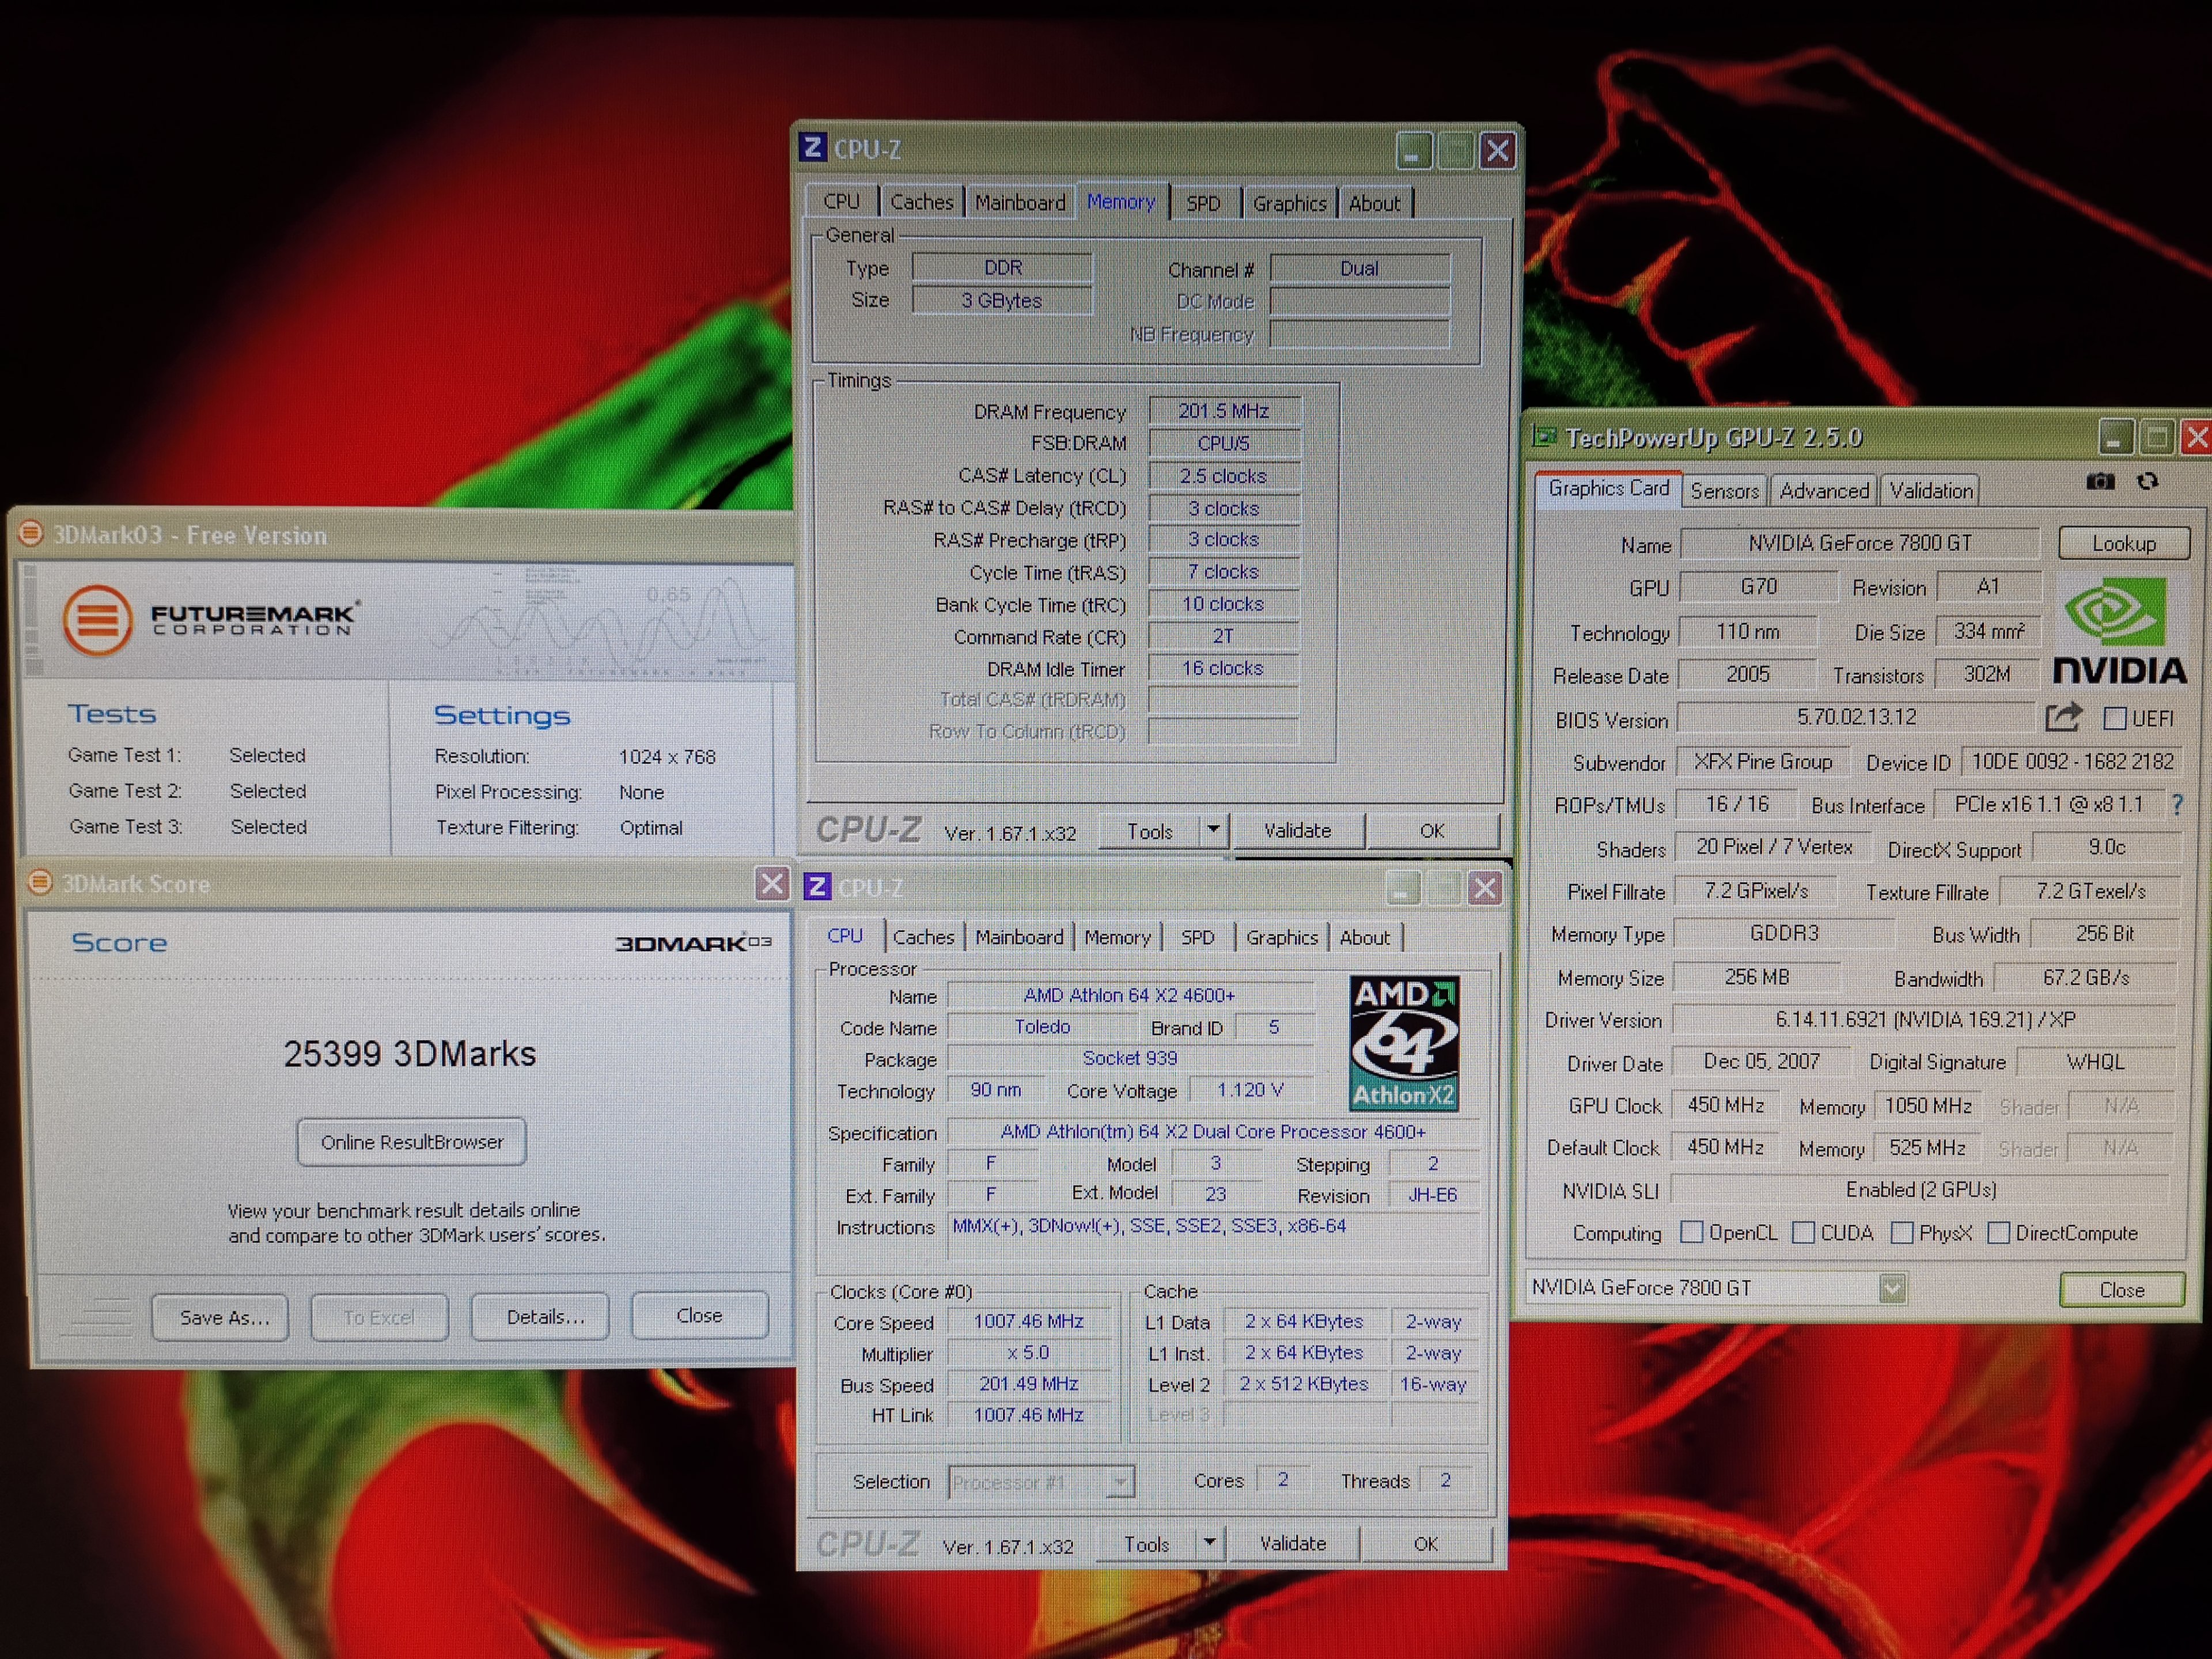Toggle the OpenCL checkbox
The width and height of the screenshot is (2212, 1659).
pyautogui.click(x=1692, y=1232)
